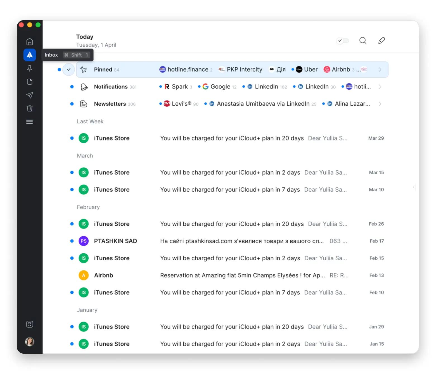The image size is (436, 376).
Task: Select Uber sender in Pinned row
Action: (305, 70)
